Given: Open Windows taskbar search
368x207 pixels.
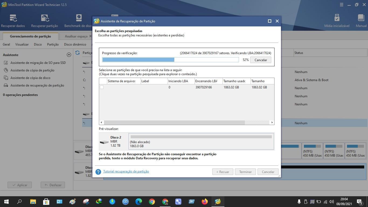Looking at the screenshot, I should point(19,202).
